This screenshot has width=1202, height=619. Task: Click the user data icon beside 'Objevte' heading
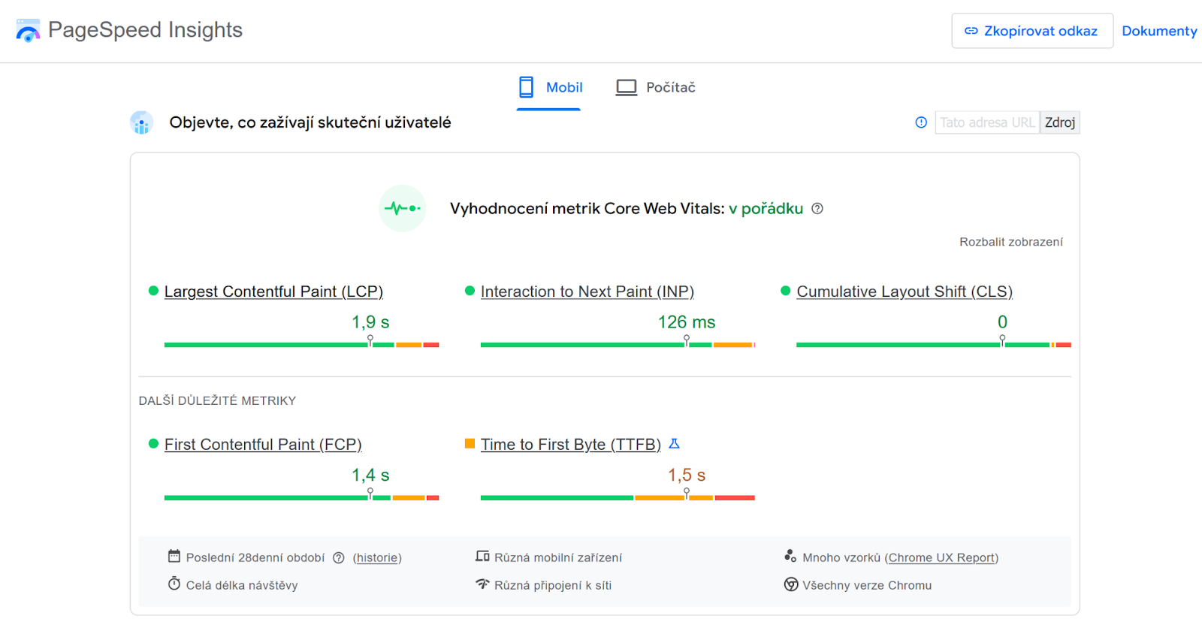click(141, 122)
